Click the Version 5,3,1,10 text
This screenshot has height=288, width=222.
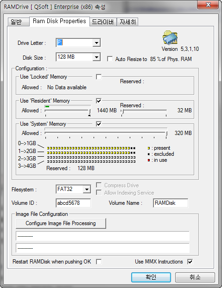[180, 49]
